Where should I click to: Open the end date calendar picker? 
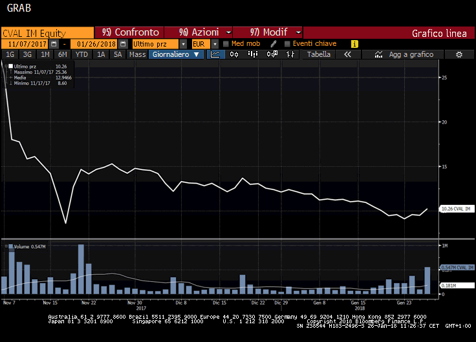pyautogui.click(x=123, y=44)
